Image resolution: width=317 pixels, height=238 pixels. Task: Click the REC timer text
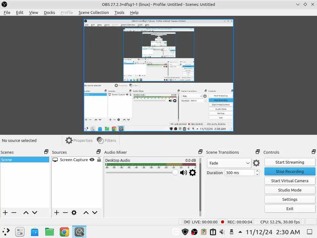tap(240, 222)
